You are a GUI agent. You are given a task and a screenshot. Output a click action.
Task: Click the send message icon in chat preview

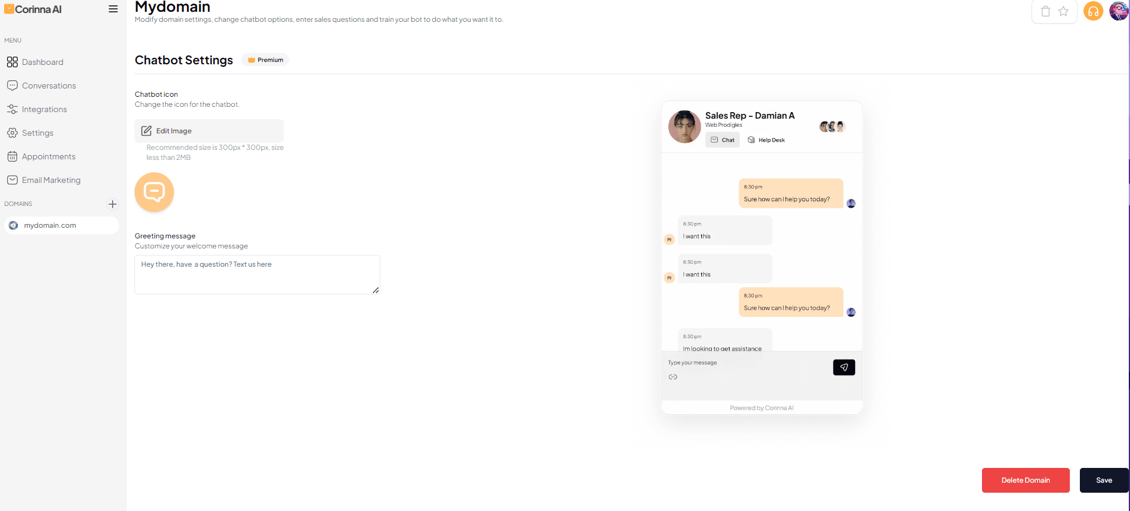pyautogui.click(x=843, y=367)
